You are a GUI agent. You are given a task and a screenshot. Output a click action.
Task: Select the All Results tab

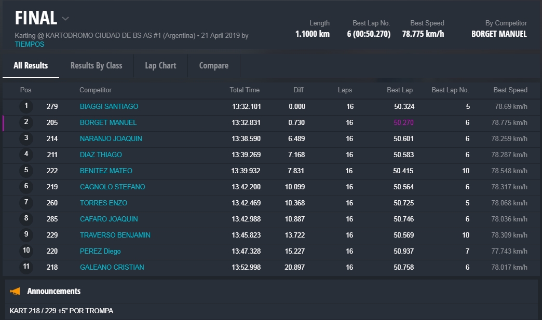pyautogui.click(x=31, y=65)
